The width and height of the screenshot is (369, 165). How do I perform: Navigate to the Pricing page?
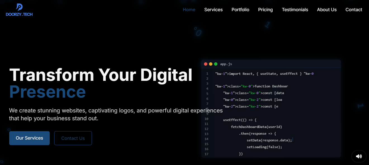point(265,10)
